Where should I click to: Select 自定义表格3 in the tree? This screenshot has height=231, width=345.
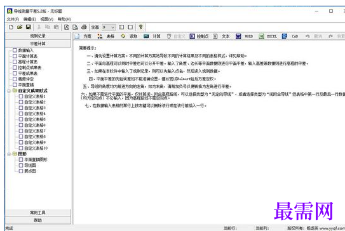click(x=35, y=108)
